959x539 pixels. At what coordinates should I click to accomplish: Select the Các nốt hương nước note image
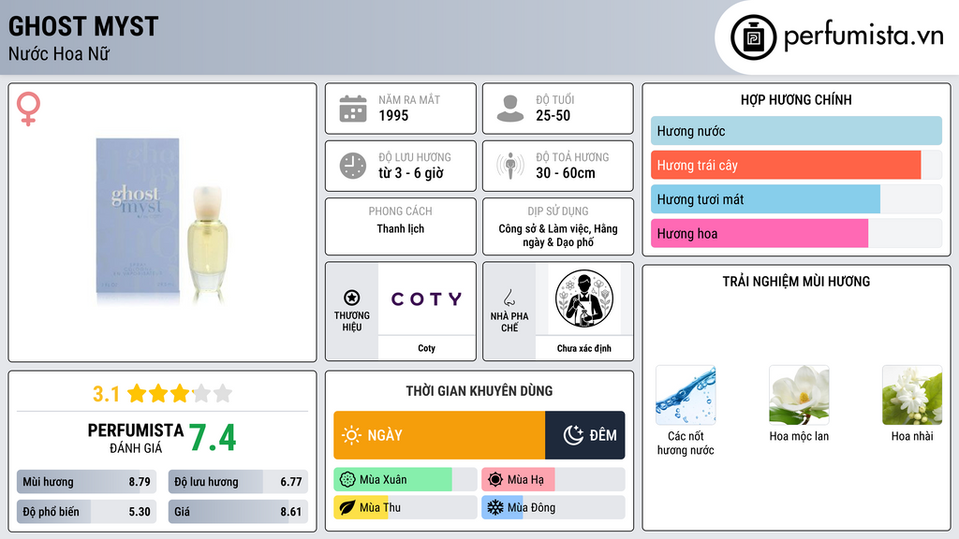point(686,395)
